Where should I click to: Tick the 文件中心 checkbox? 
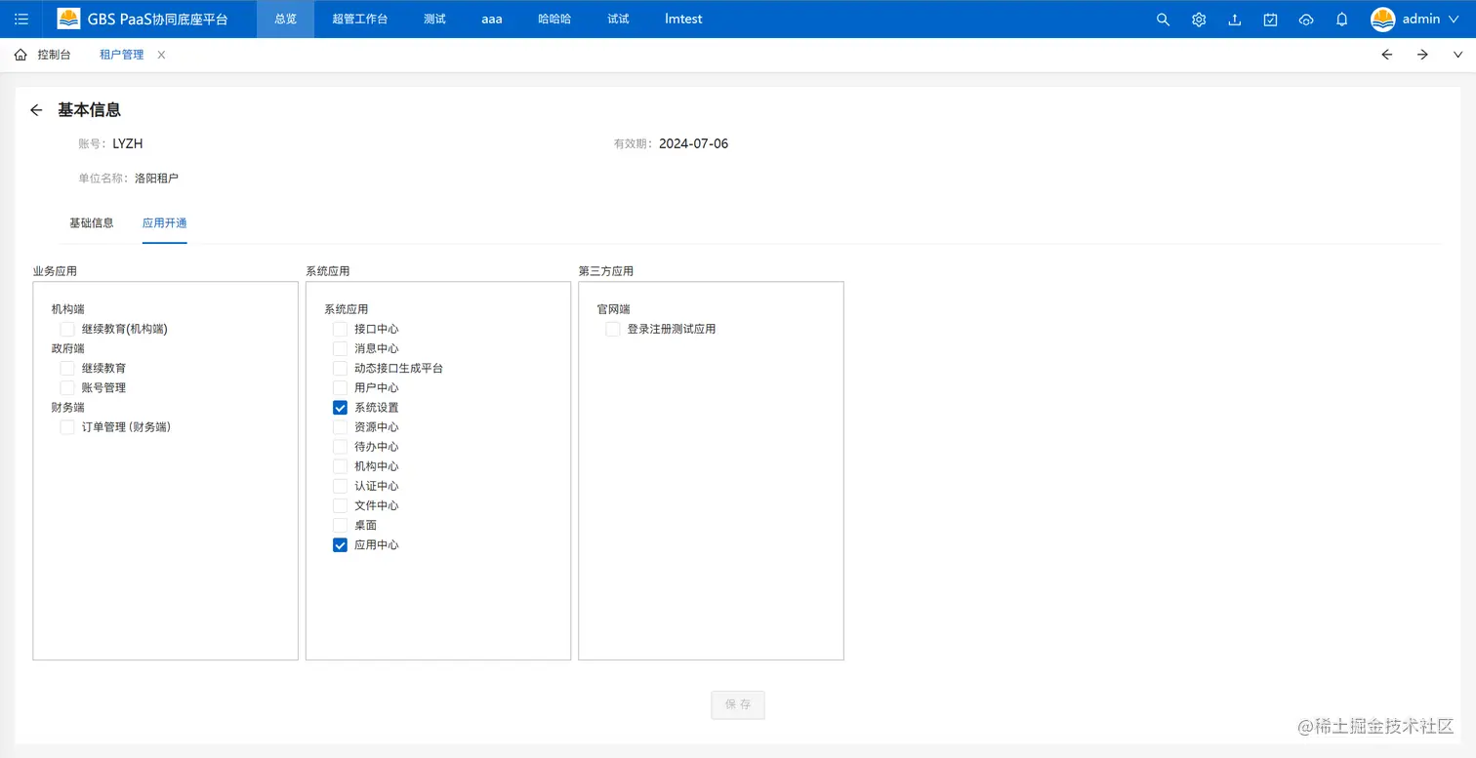[x=340, y=505]
